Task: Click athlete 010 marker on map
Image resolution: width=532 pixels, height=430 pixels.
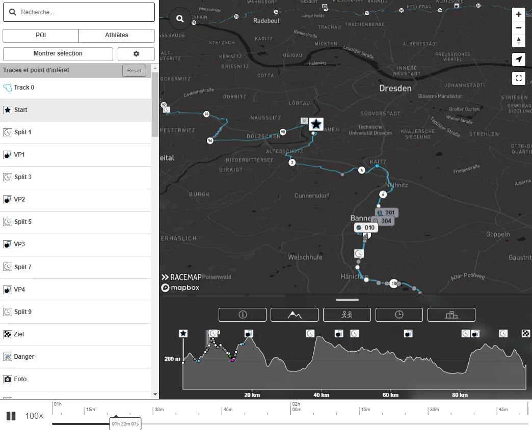Action: [x=366, y=227]
